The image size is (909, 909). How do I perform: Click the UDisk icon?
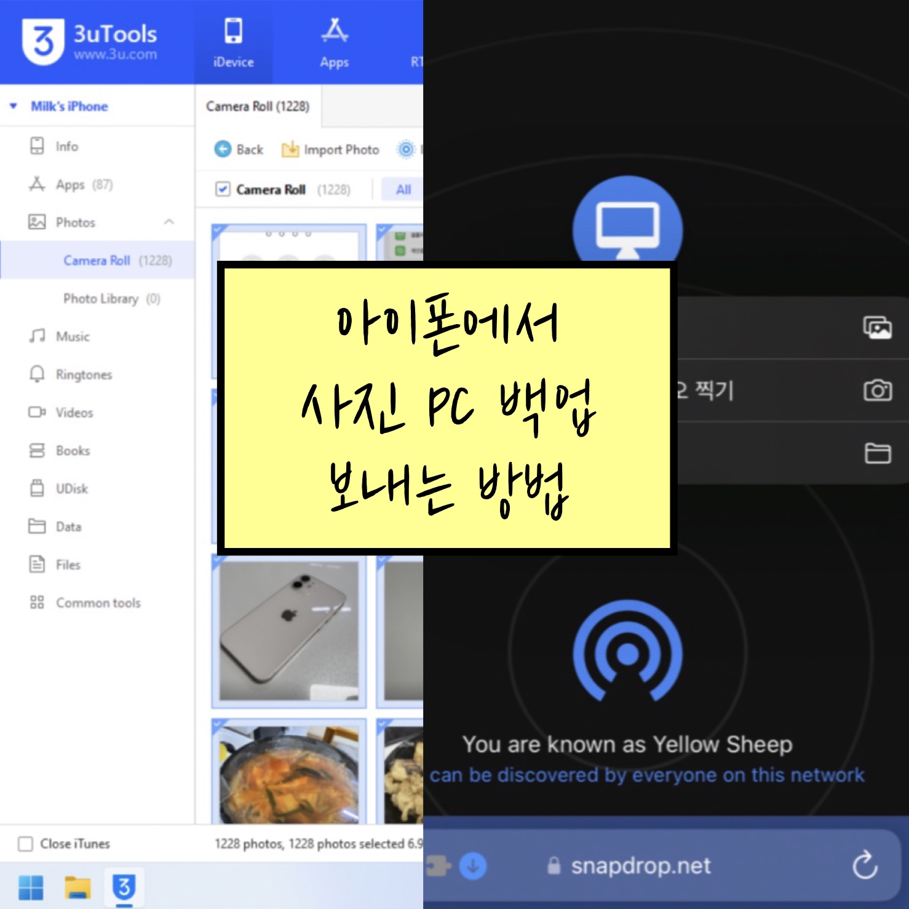pos(37,488)
